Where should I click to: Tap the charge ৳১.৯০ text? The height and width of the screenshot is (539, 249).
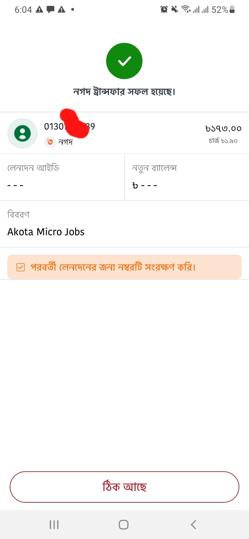[x=223, y=141]
